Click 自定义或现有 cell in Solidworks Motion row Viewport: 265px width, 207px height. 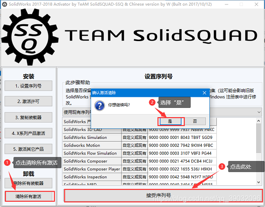(135, 145)
